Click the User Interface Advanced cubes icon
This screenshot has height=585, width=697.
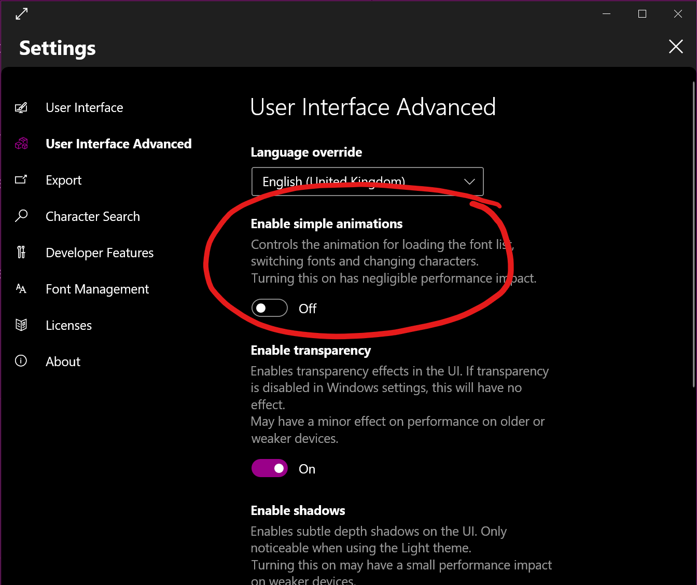21,144
